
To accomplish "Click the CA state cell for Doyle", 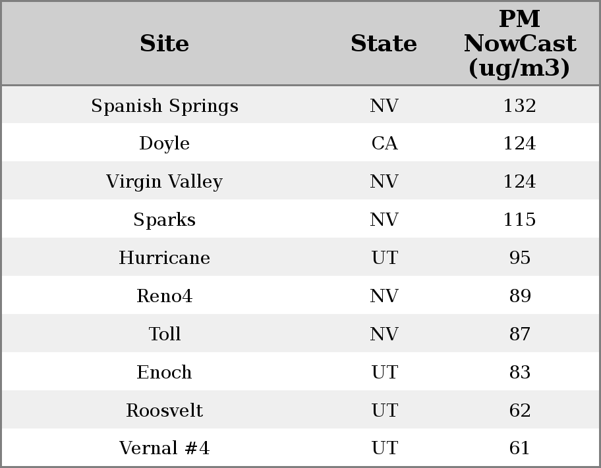I will [384, 143].
